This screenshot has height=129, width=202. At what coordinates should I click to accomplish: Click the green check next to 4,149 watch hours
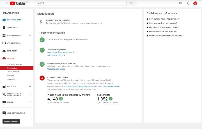click(x=61, y=99)
